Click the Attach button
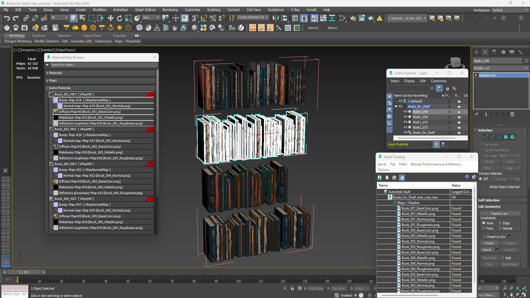 487,250
